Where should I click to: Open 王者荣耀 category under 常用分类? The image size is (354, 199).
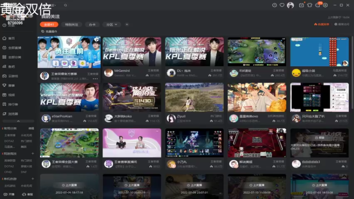pyautogui.click(x=10, y=135)
